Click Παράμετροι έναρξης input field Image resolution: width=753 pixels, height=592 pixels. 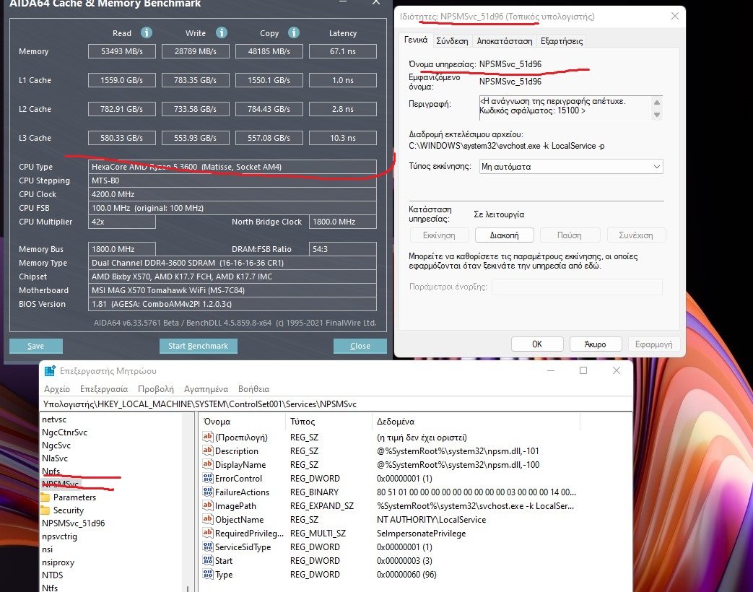[x=578, y=287]
